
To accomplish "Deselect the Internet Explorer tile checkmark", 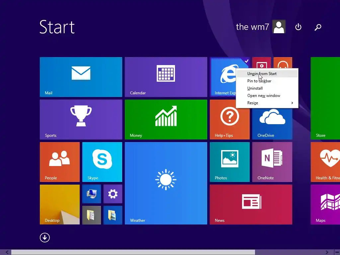I will (246, 61).
